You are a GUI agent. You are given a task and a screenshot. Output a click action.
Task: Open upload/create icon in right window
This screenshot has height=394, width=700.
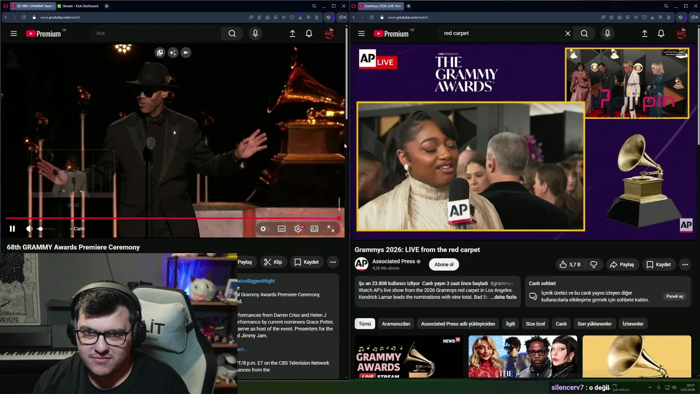coord(645,33)
